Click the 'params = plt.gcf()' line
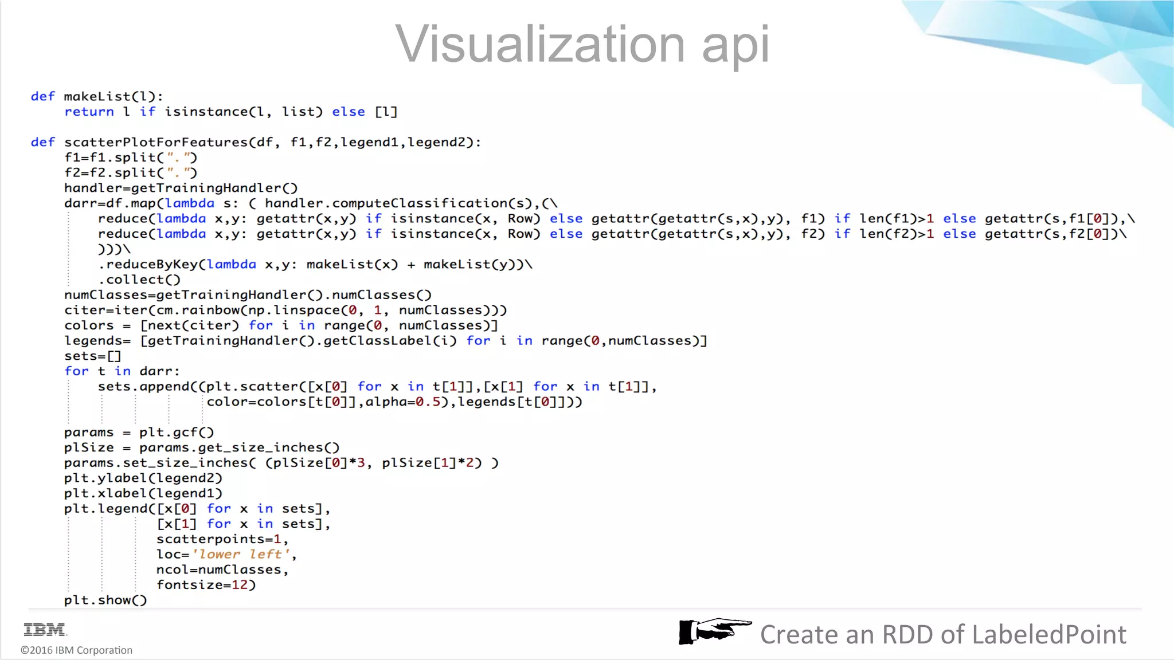1174x660 pixels. [x=139, y=433]
